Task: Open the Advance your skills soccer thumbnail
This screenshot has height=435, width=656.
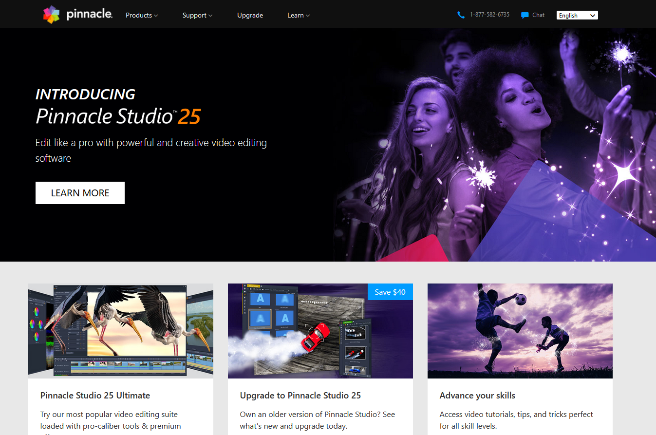Action: [520, 331]
